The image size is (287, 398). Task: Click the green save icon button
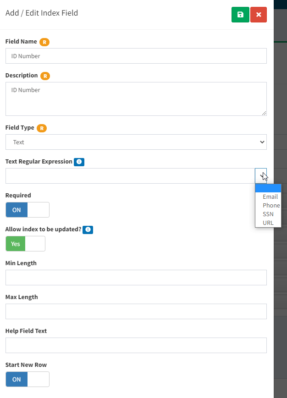tap(240, 15)
